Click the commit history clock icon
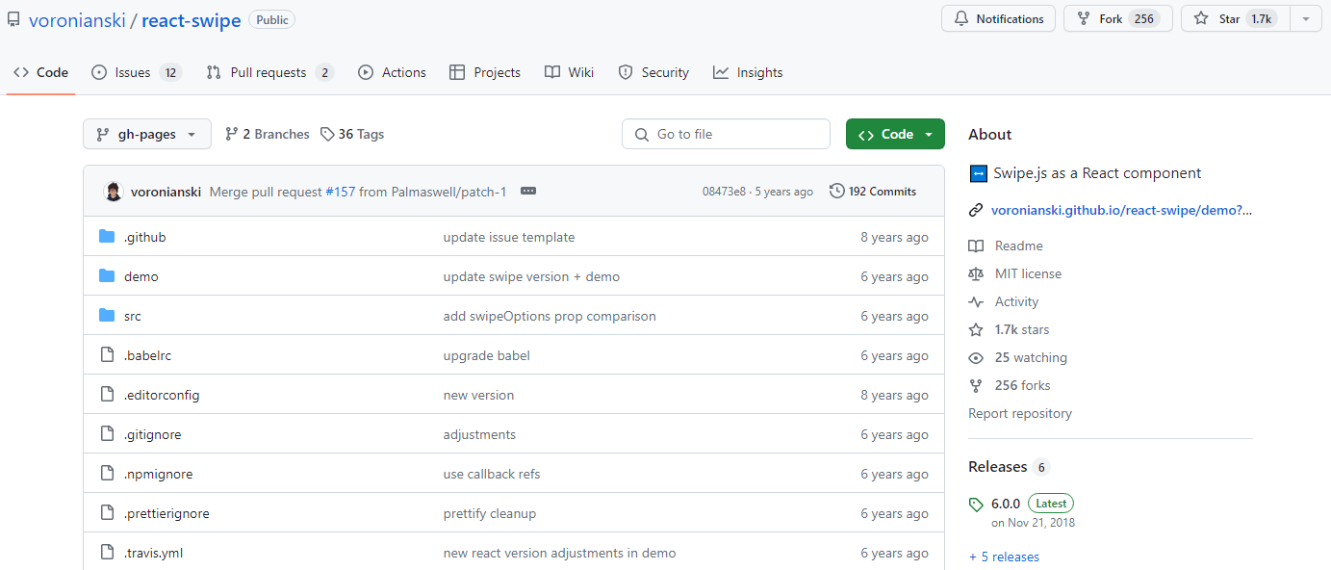Viewport: 1331px width, 570px height. pyautogui.click(x=835, y=191)
